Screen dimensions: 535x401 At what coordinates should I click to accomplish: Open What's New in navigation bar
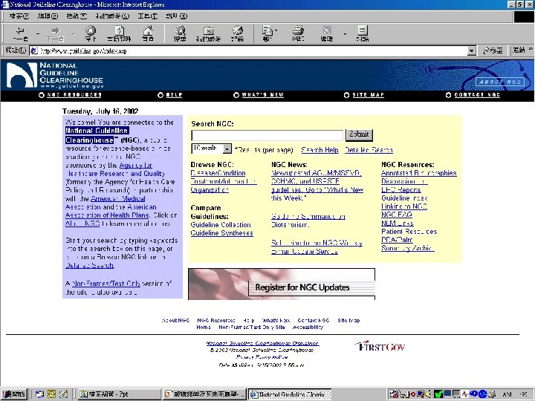click(263, 95)
